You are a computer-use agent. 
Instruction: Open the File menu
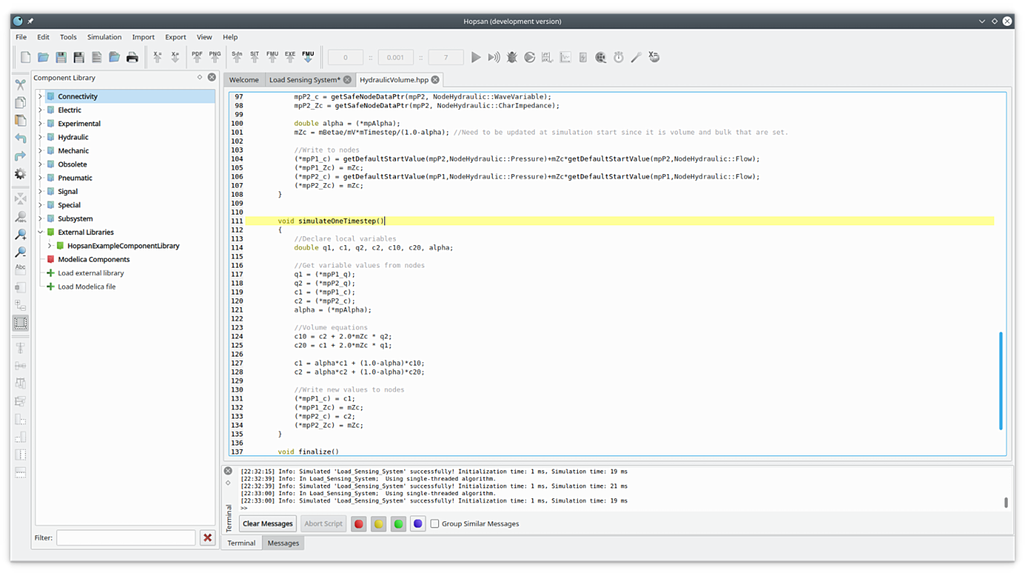pyautogui.click(x=21, y=37)
